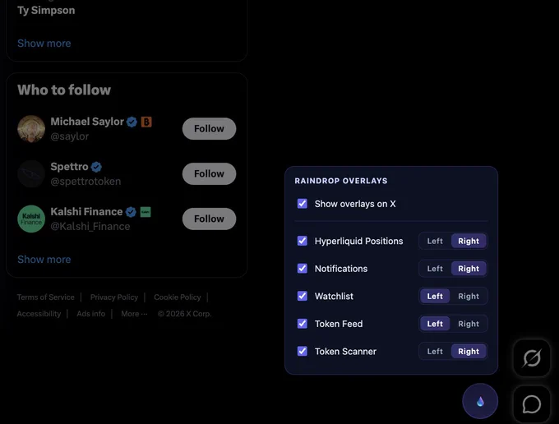
Task: Move Token Feed to Right
Action: coord(469,324)
